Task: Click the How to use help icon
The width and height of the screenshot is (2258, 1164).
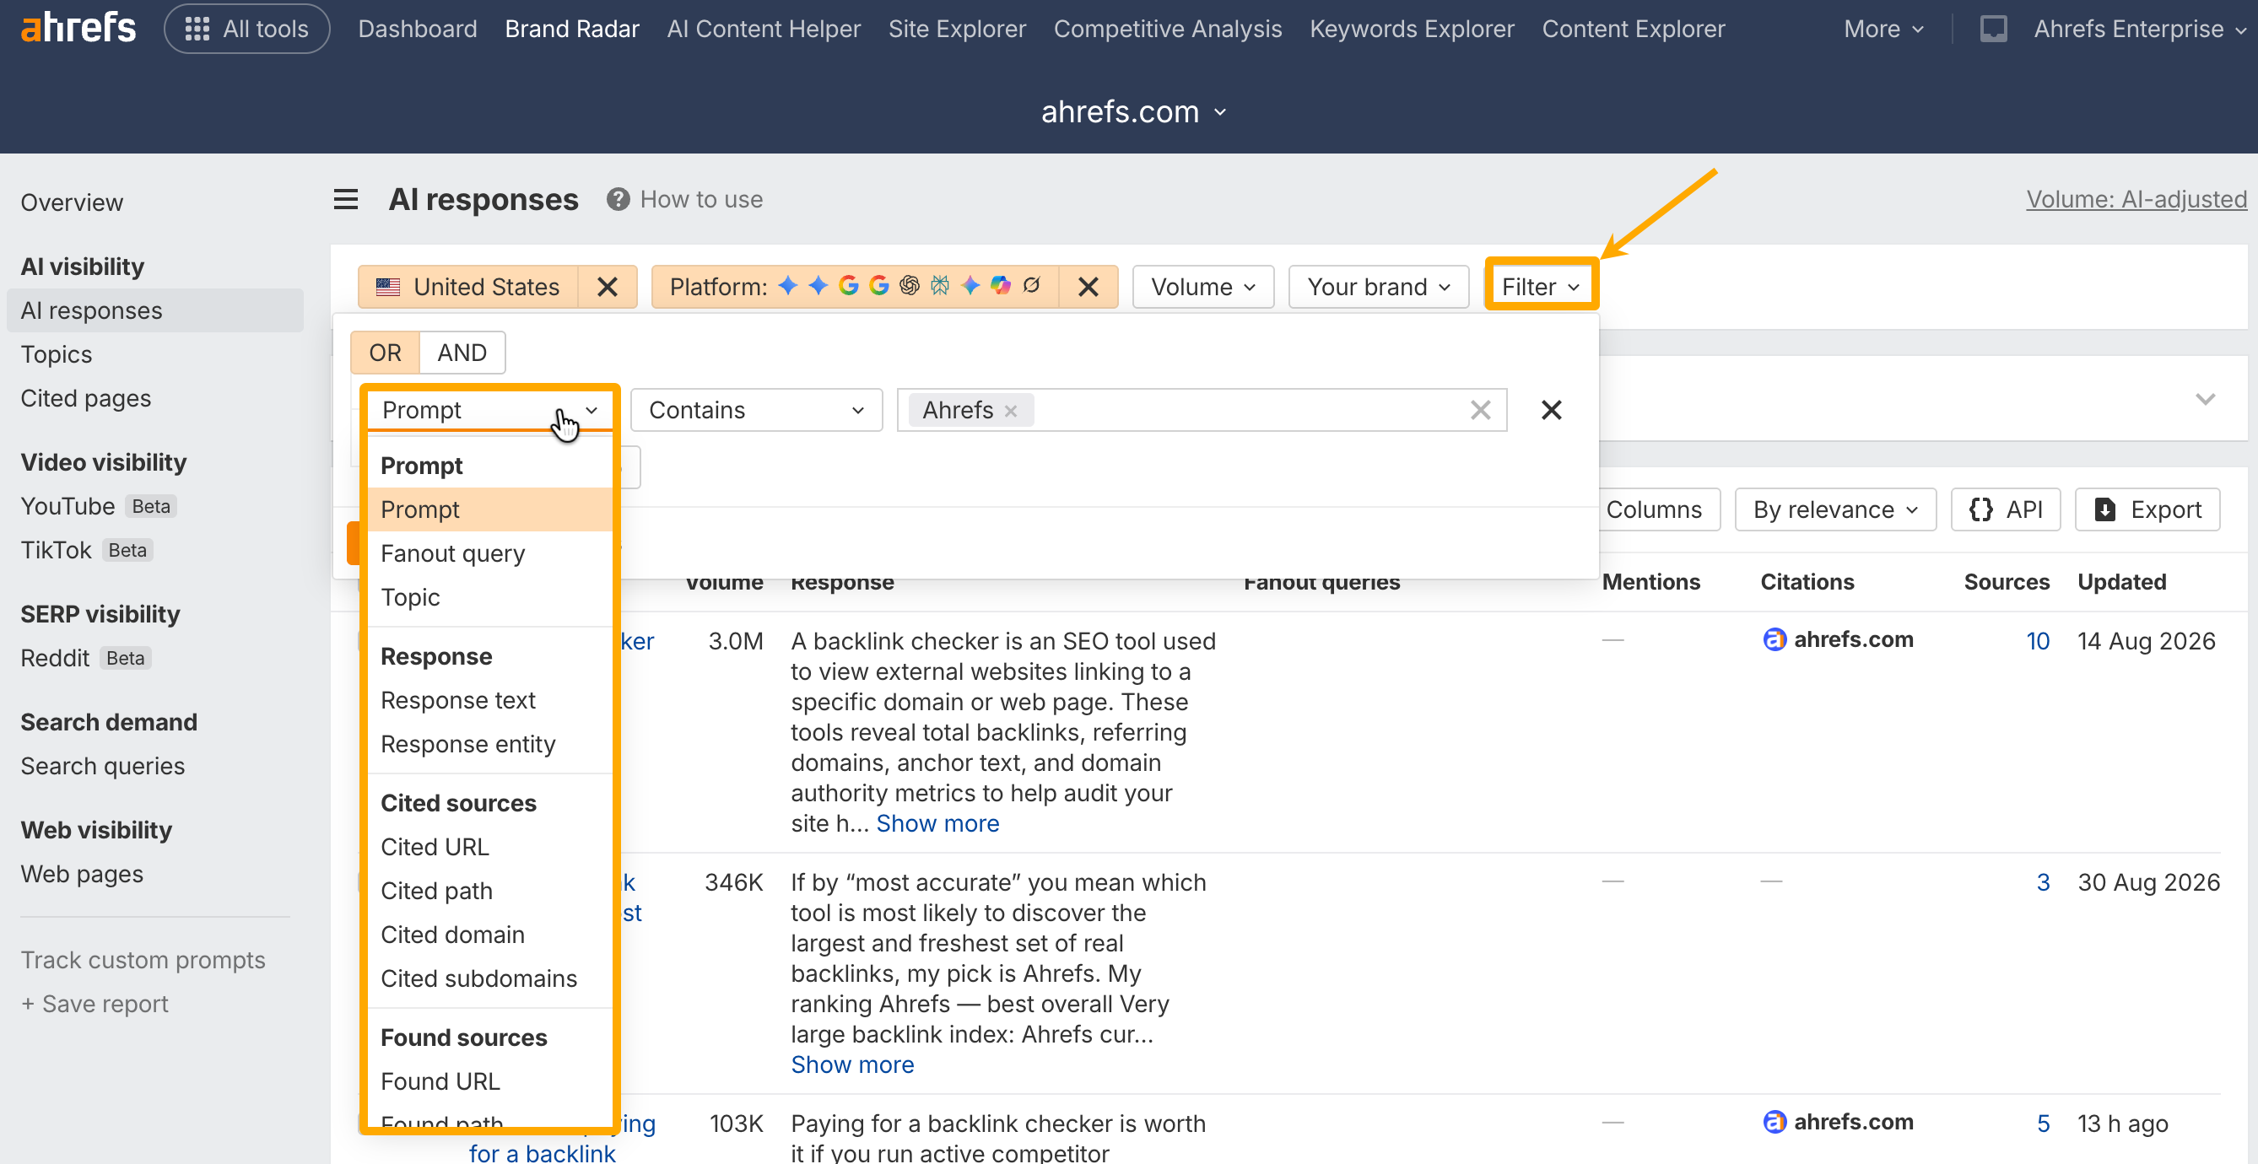Action: click(x=618, y=199)
